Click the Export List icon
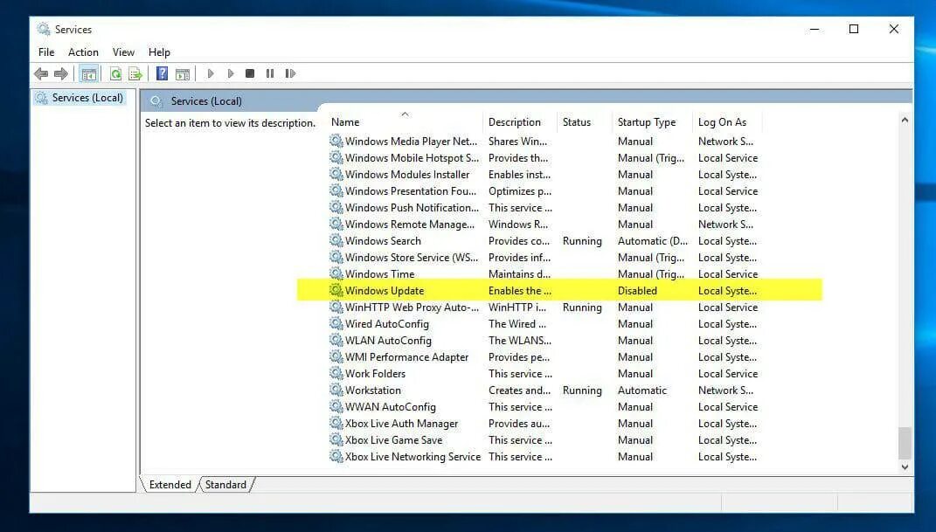936x532 pixels. point(135,73)
